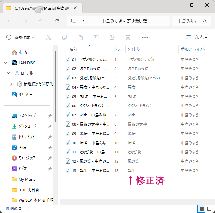215x213 pixels.
Task: Go up one folder level arrow
Action: pos(41,21)
